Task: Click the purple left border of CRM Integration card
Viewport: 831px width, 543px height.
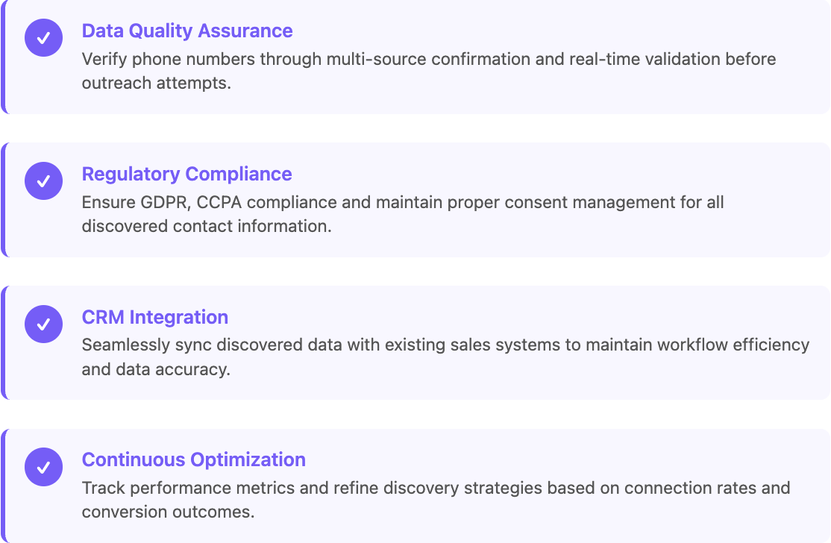Action: [3, 343]
